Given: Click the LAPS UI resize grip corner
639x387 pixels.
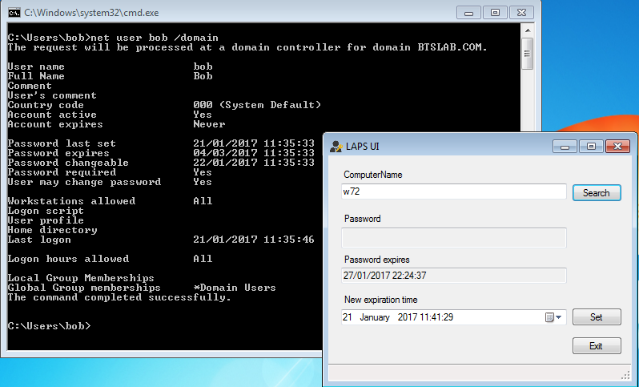Looking at the screenshot, I should [625, 376].
